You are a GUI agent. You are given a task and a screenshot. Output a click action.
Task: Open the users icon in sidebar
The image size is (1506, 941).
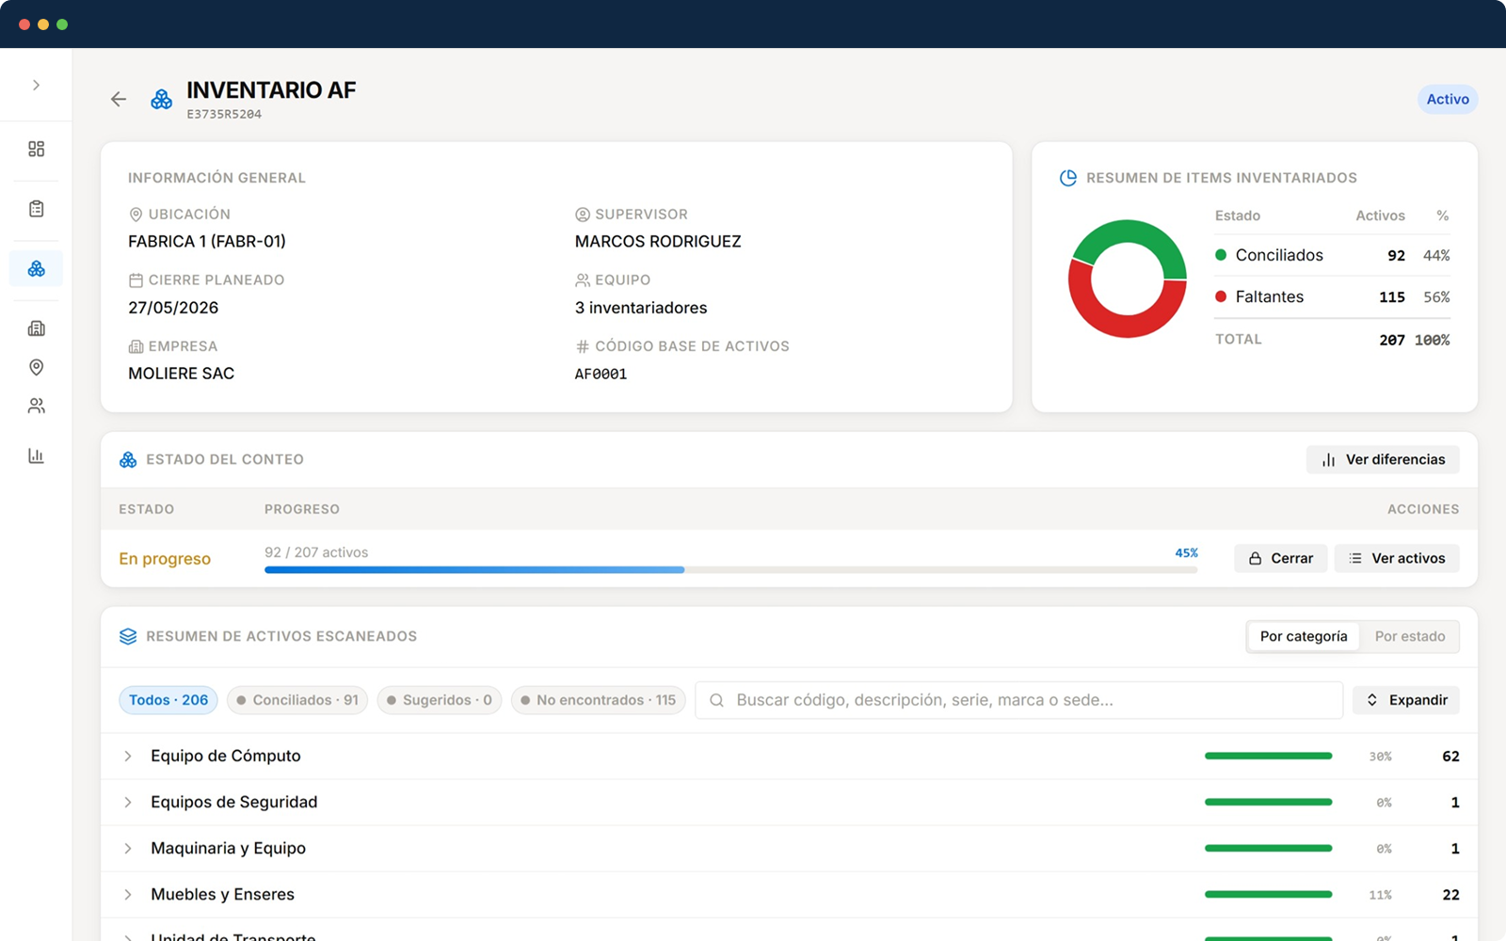point(36,406)
